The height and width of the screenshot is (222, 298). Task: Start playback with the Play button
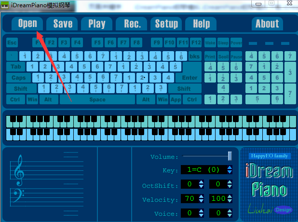(x=97, y=24)
